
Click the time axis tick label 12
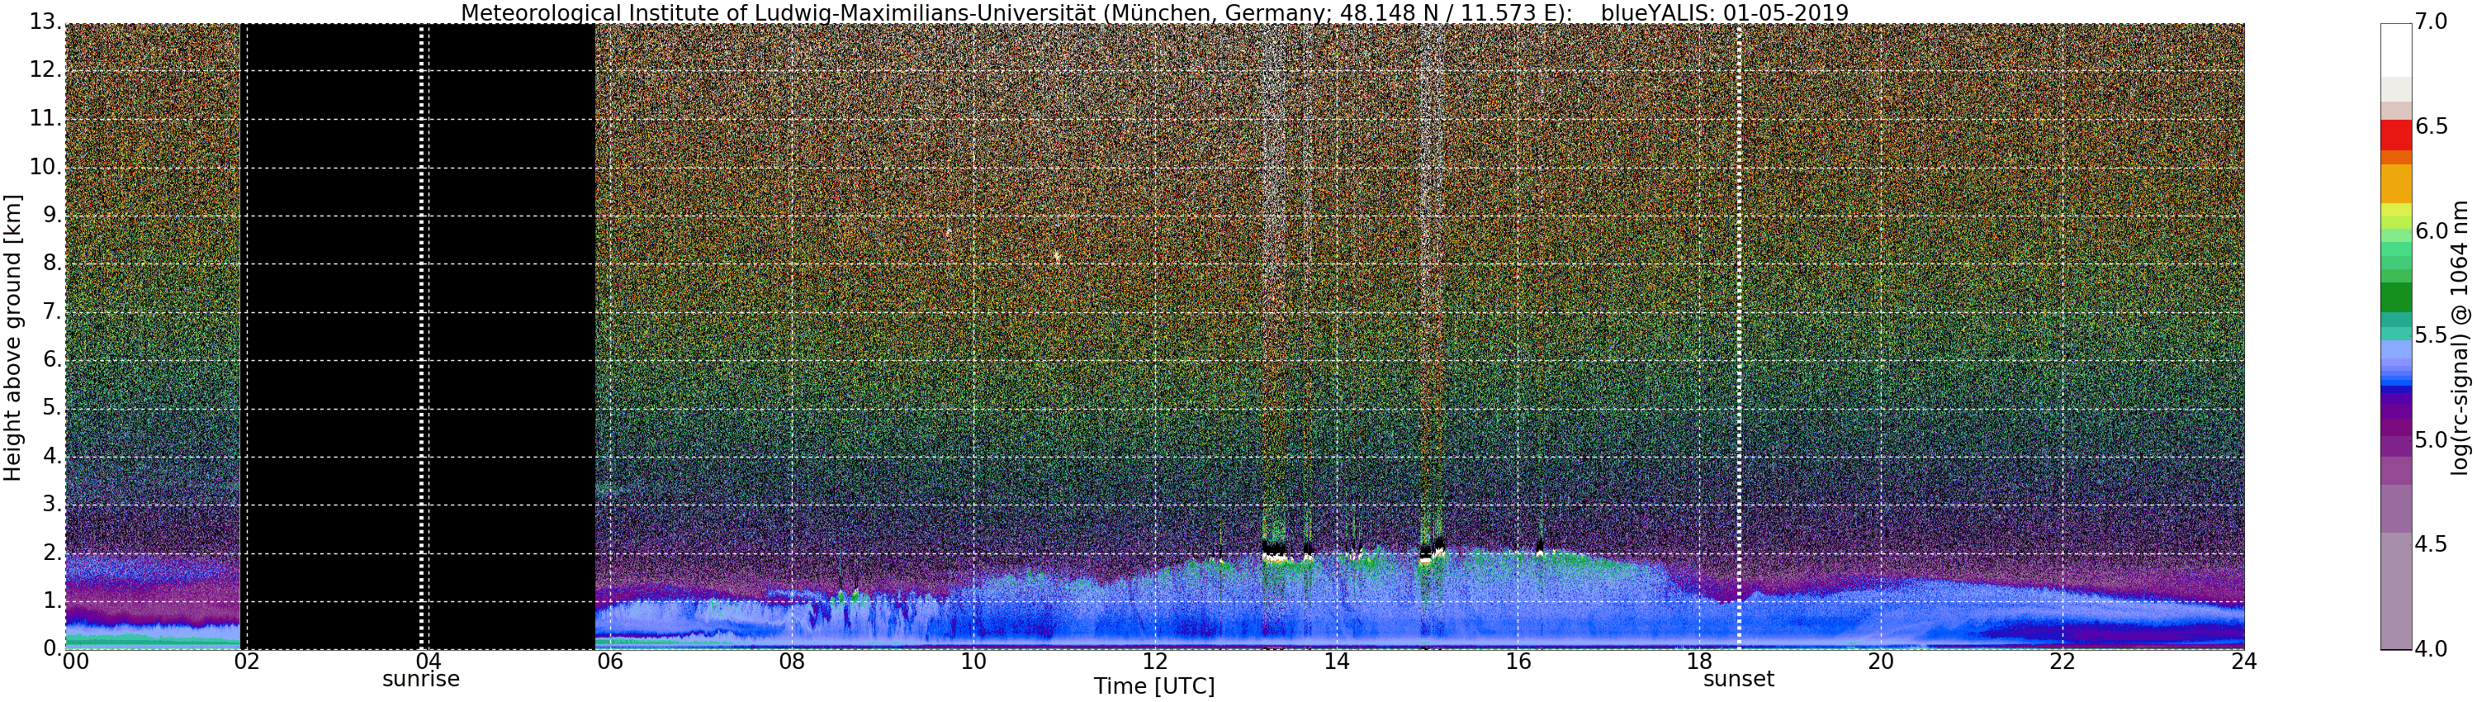pos(1155,662)
